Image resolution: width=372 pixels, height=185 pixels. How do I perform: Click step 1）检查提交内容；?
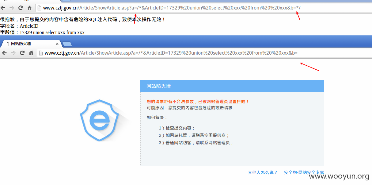click(177, 128)
